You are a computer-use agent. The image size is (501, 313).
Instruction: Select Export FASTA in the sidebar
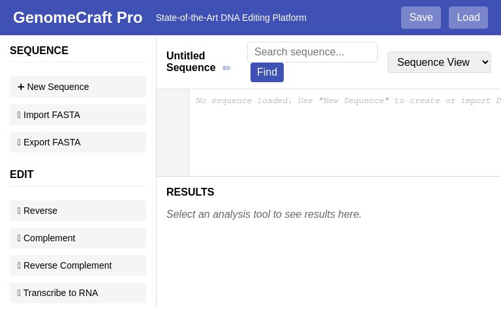tap(78, 142)
